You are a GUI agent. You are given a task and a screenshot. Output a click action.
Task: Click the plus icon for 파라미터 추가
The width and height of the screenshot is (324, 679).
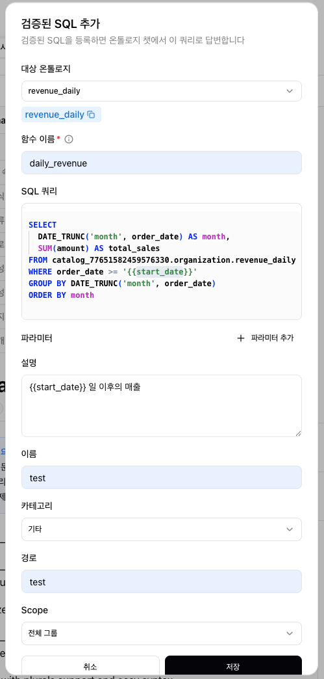pyautogui.click(x=241, y=338)
